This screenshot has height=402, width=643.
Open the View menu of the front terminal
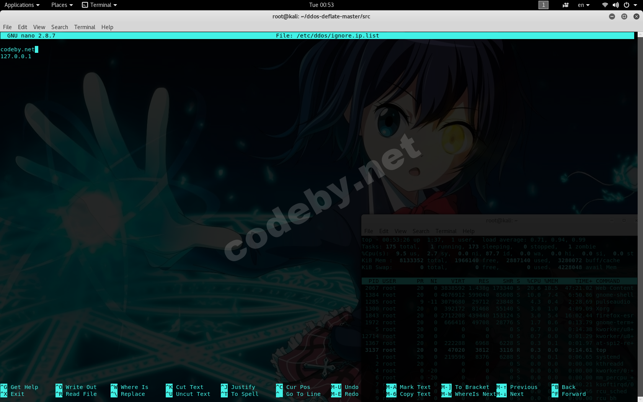pyautogui.click(x=39, y=27)
